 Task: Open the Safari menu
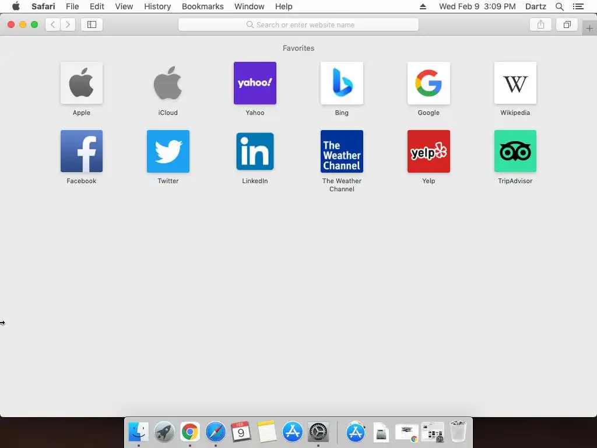tap(43, 6)
